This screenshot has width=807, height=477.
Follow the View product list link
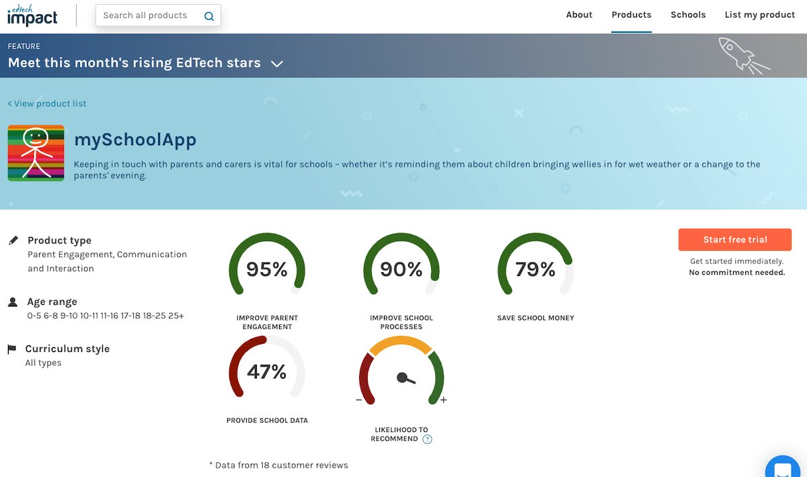coord(47,103)
